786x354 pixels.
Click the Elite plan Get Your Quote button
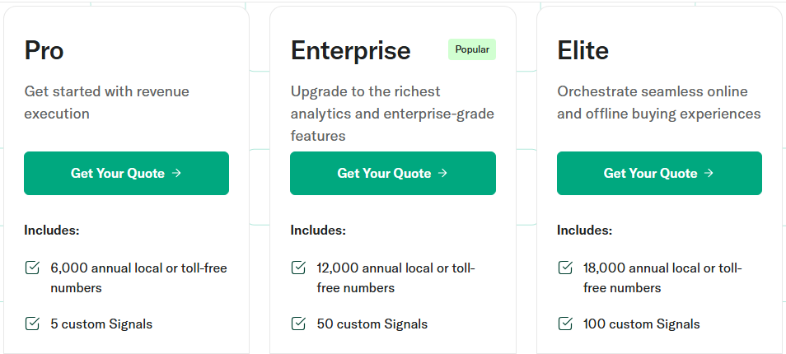(659, 173)
